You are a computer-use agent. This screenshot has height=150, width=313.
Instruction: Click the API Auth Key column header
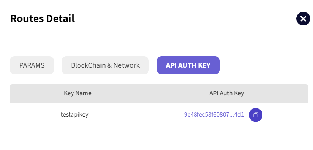point(227,93)
